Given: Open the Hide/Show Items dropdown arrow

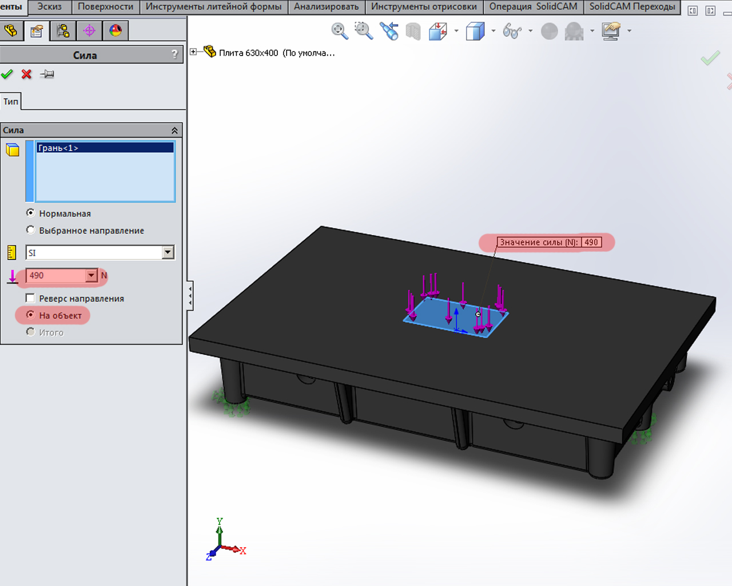Looking at the screenshot, I should (530, 31).
